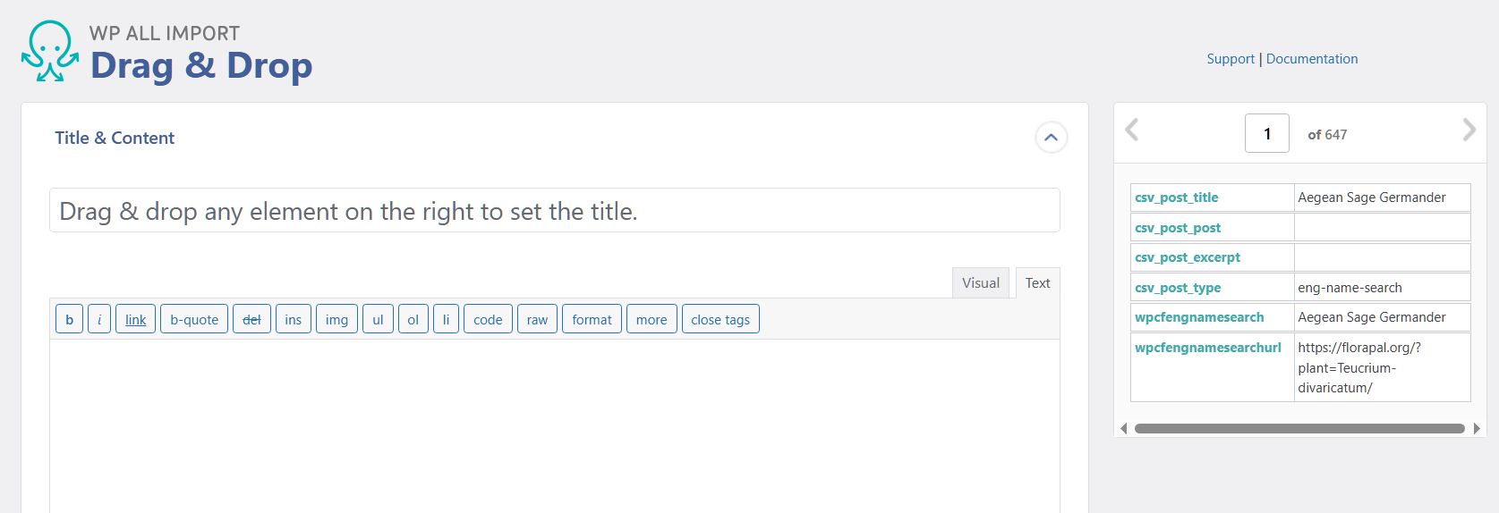Open the Support link

(1231, 59)
